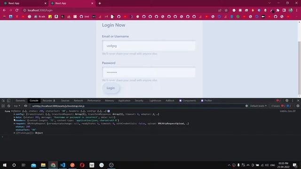
Task: Open React Profiler tab
Action: [x=206, y=100]
